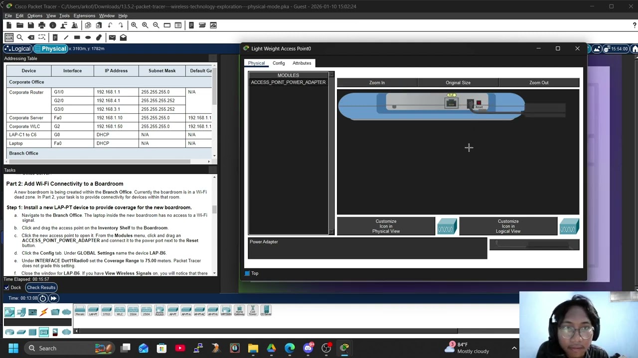Click the power adapter thumbnail at bottom right
The height and width of the screenshot is (358, 638).
(x=534, y=245)
